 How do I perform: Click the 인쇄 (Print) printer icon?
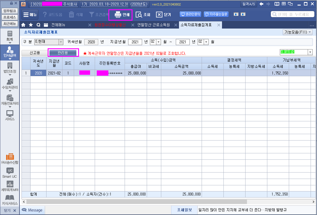tap(118, 15)
